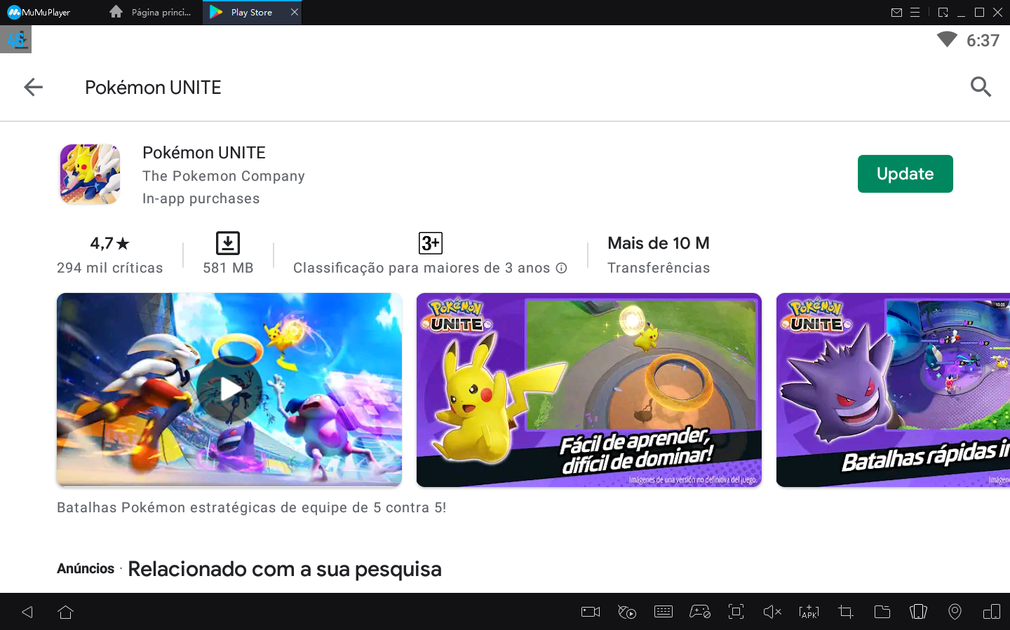Screen dimensions: 1010x630
Task: Start screen recording with the video recorder icon
Action: pyautogui.click(x=590, y=611)
